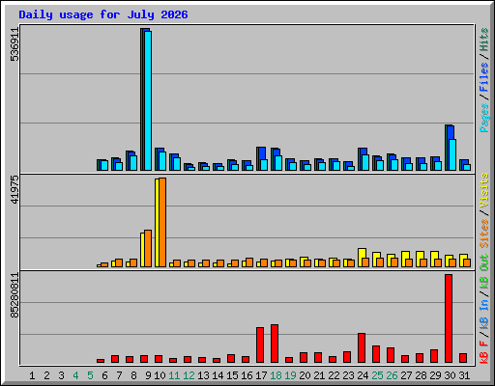
Task: Click day 14 on the x-axis
Action: [x=218, y=375]
